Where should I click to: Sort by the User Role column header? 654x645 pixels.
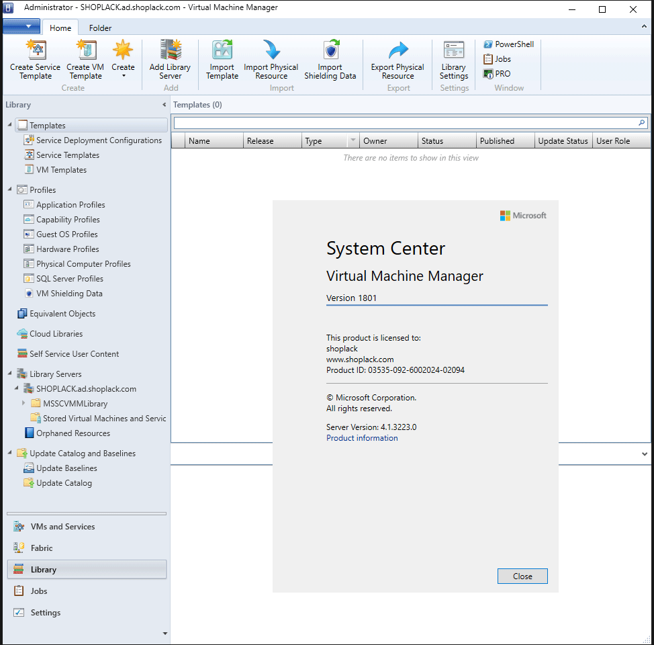(x=622, y=141)
